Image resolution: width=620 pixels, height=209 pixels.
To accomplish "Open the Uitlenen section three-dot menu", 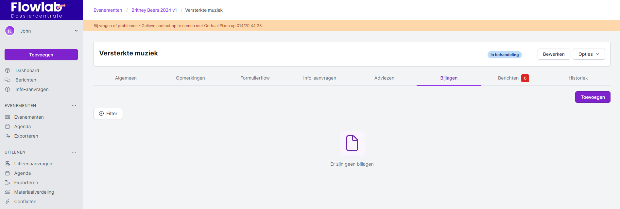I will (x=74, y=152).
